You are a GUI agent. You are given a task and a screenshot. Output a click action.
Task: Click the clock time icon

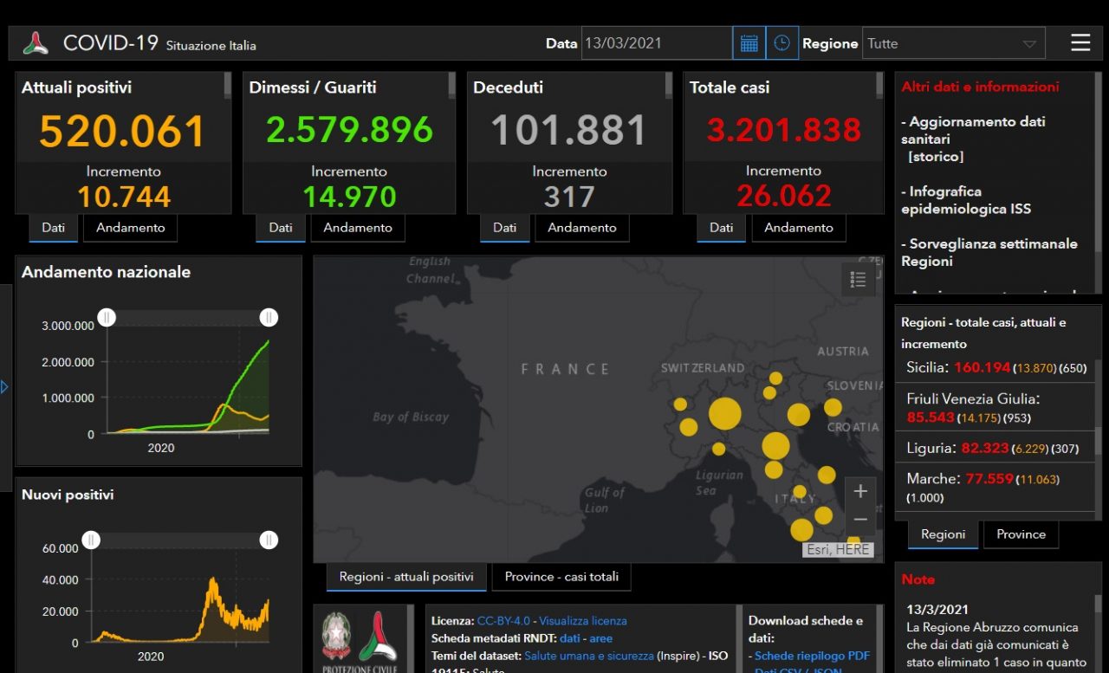(x=781, y=43)
